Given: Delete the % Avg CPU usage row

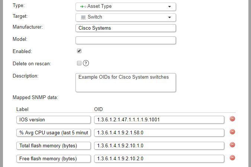Looking at the screenshot, I should coord(232,132).
